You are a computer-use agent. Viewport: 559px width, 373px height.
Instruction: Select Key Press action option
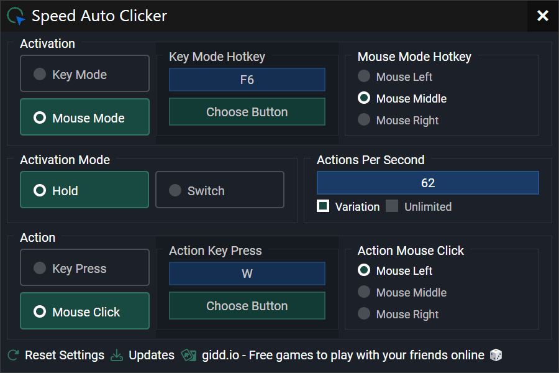coord(84,268)
